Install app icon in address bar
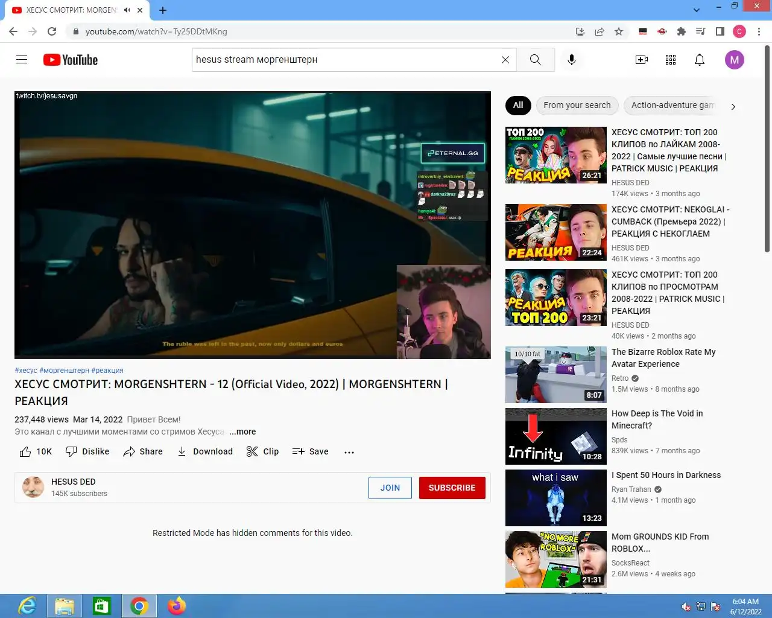This screenshot has height=618, width=772. pyautogui.click(x=580, y=31)
